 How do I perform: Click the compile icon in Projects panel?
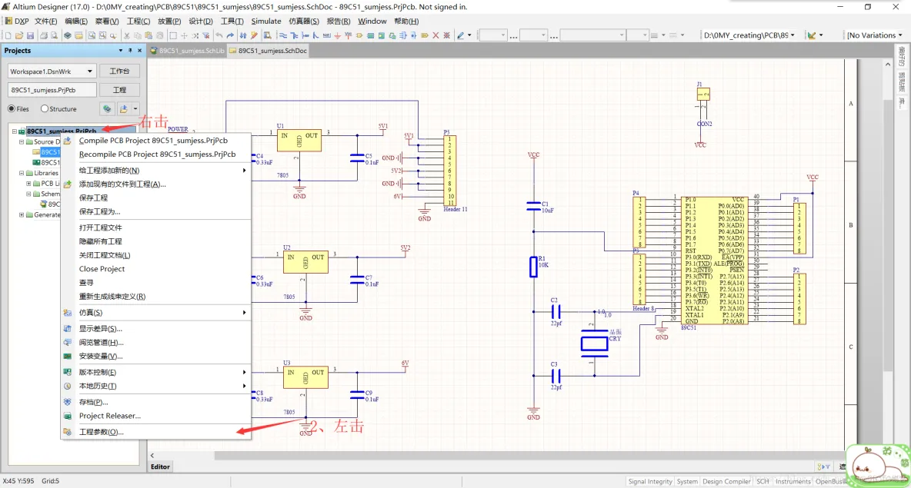pyautogui.click(x=107, y=108)
